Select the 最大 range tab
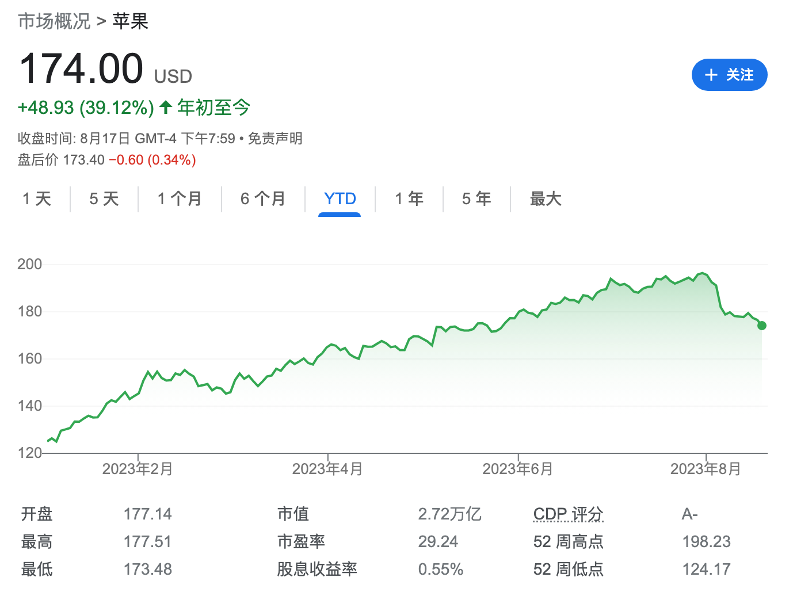Viewport: 793px width, 596px height. point(546,199)
